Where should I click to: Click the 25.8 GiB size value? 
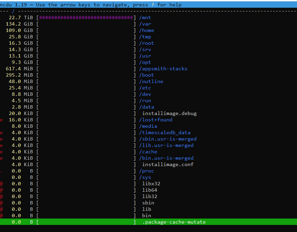click(x=21, y=37)
